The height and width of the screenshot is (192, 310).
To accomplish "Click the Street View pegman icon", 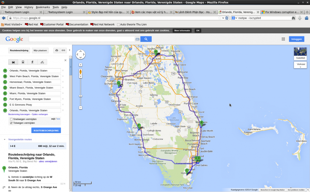I will pos(81,72).
